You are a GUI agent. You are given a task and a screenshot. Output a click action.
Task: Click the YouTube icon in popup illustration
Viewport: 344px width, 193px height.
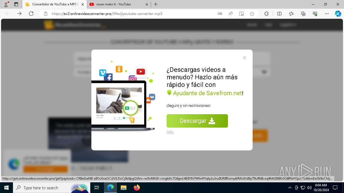click(141, 72)
